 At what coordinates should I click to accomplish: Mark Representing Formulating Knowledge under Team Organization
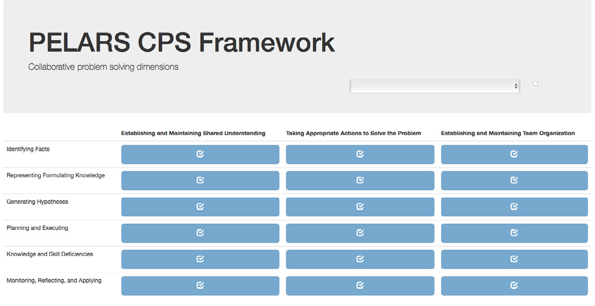pyautogui.click(x=514, y=180)
